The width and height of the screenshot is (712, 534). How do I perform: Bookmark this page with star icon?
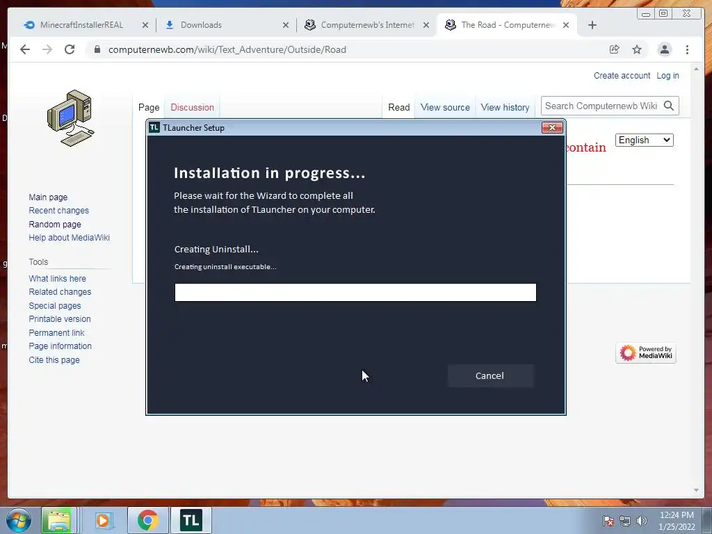pyautogui.click(x=637, y=49)
